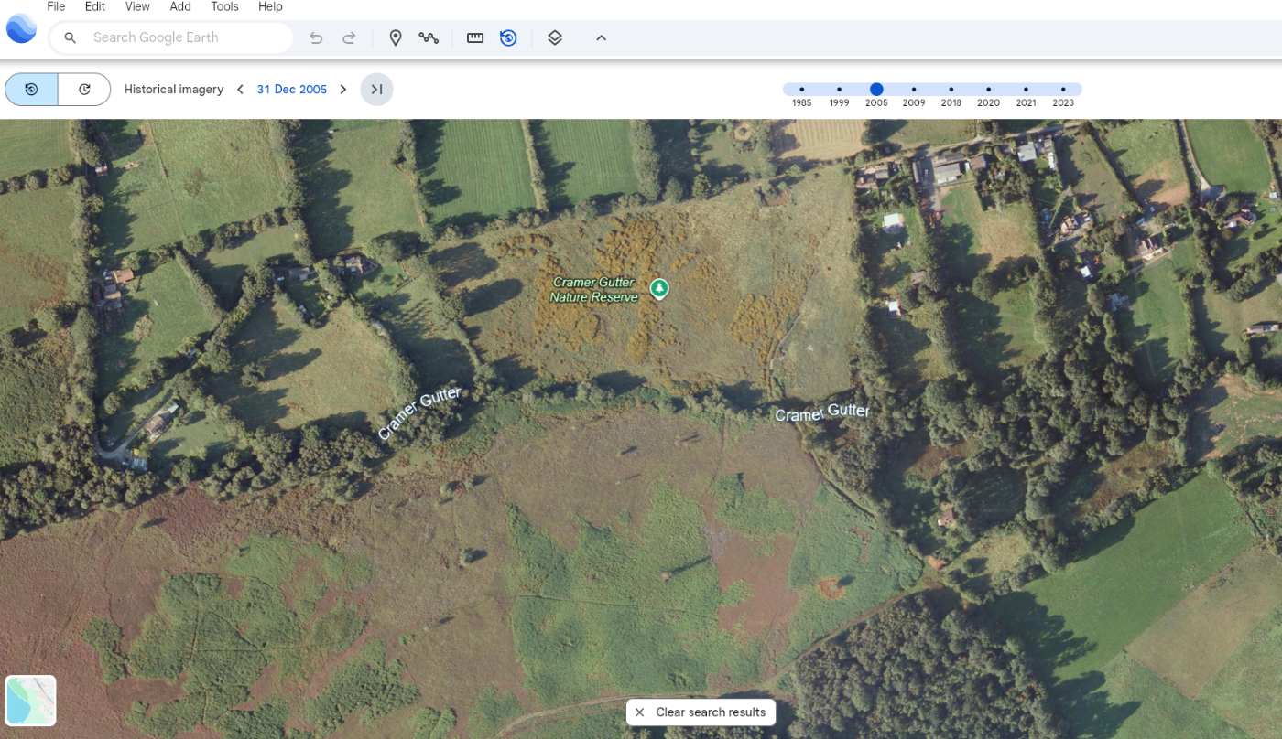Open the Tools menu
This screenshot has height=739, width=1282.
[224, 6]
